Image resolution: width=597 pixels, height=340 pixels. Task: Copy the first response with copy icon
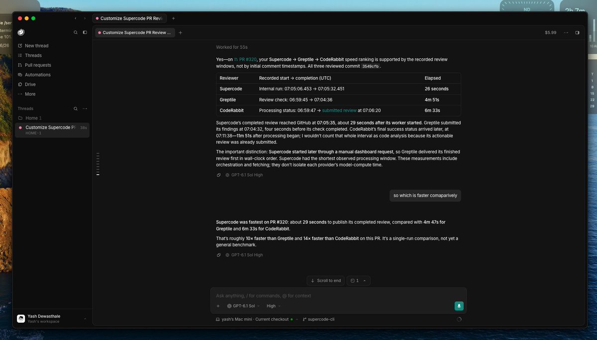click(x=219, y=175)
